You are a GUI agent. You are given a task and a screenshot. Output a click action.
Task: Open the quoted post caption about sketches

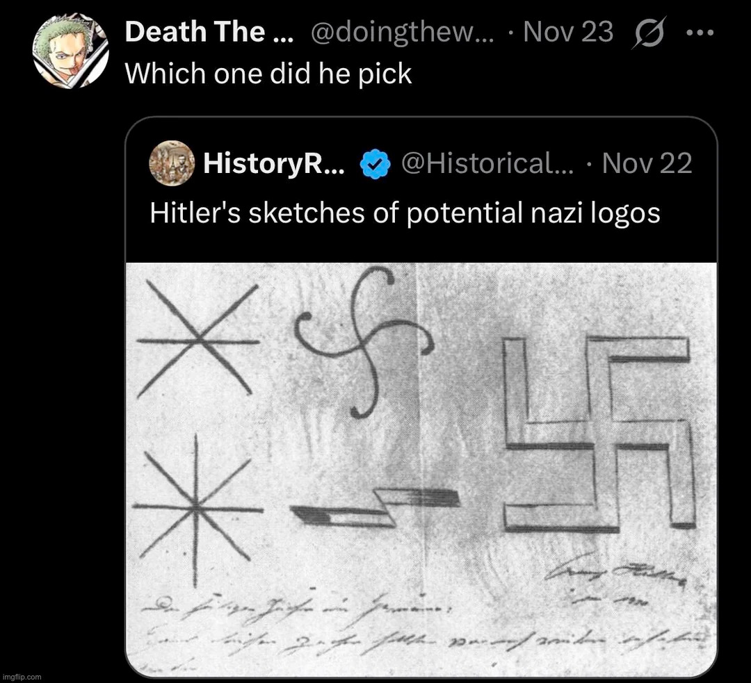(x=405, y=213)
